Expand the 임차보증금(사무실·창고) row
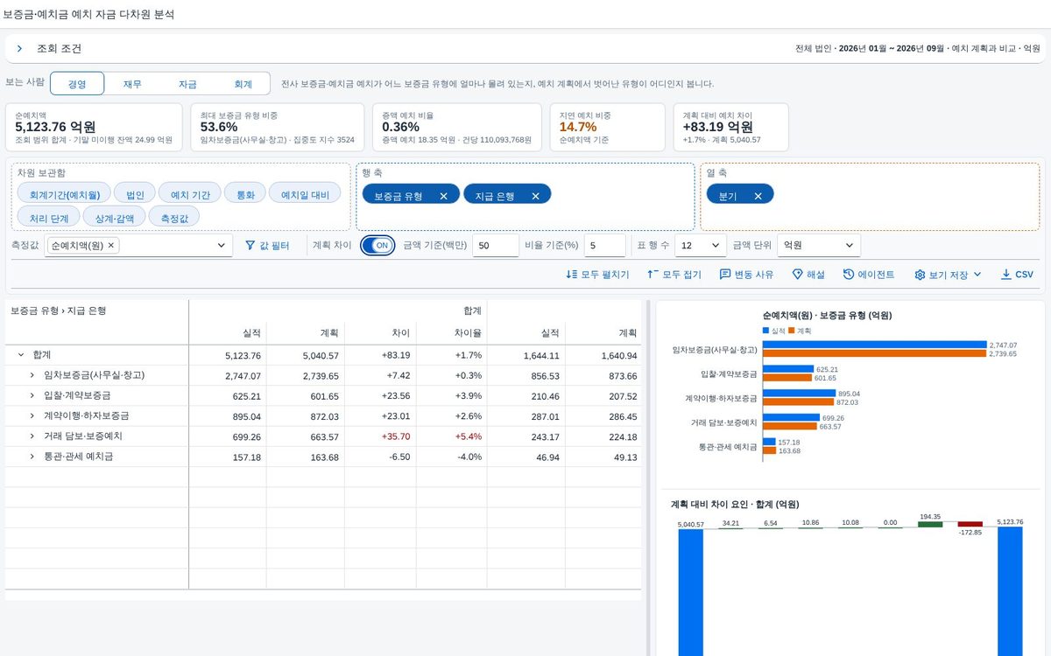The width and height of the screenshot is (1051, 656). (x=32, y=374)
